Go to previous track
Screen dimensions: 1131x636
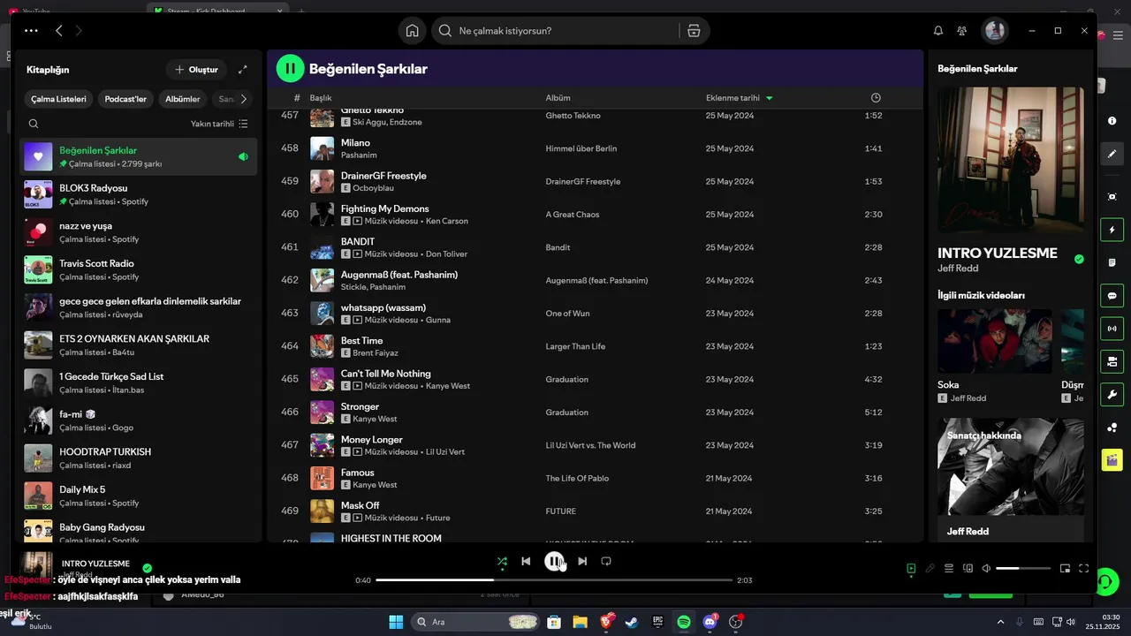(x=526, y=561)
